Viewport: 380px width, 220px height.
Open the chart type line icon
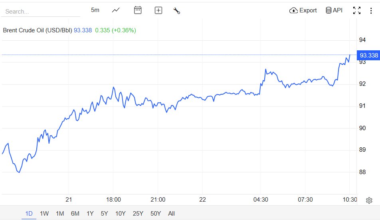click(x=116, y=10)
